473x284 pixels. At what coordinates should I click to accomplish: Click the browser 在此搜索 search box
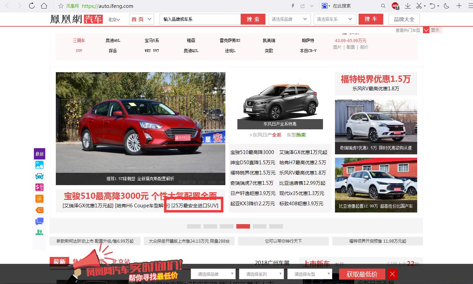pos(356,6)
